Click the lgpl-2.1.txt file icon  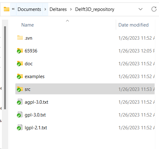tap(20, 127)
